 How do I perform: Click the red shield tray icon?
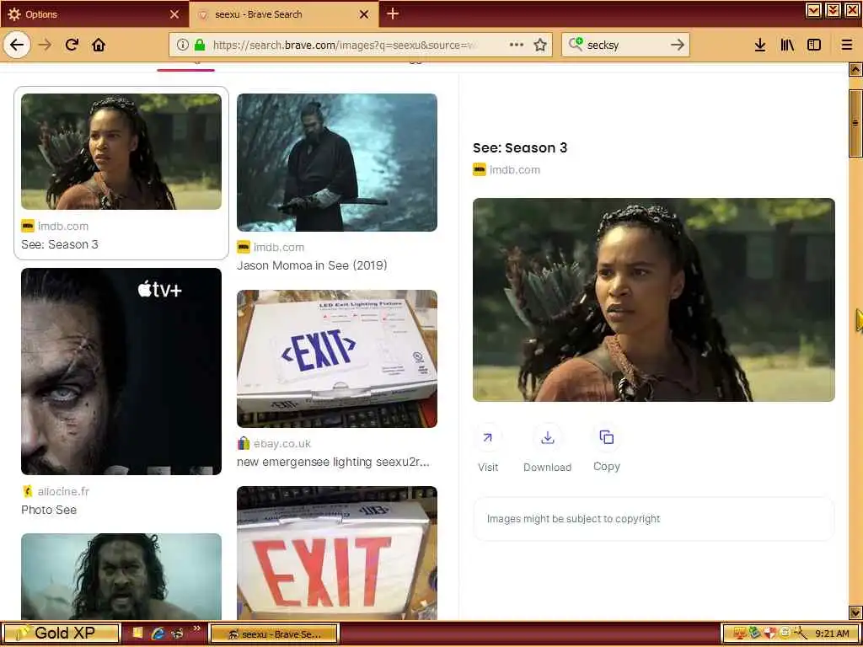[770, 634]
